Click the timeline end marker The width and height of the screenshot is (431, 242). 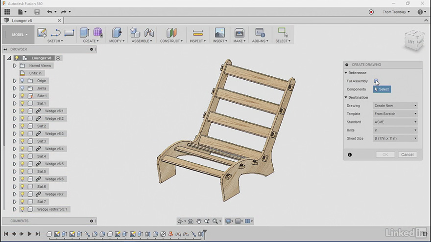pos(205,234)
